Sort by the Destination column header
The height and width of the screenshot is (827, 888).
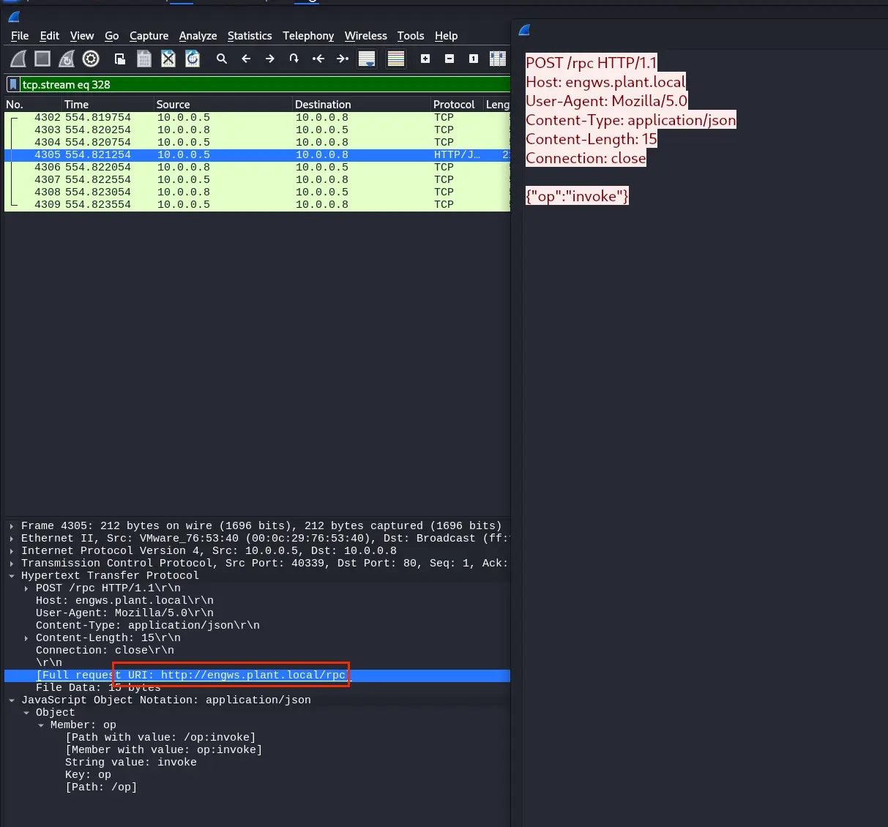pos(362,104)
